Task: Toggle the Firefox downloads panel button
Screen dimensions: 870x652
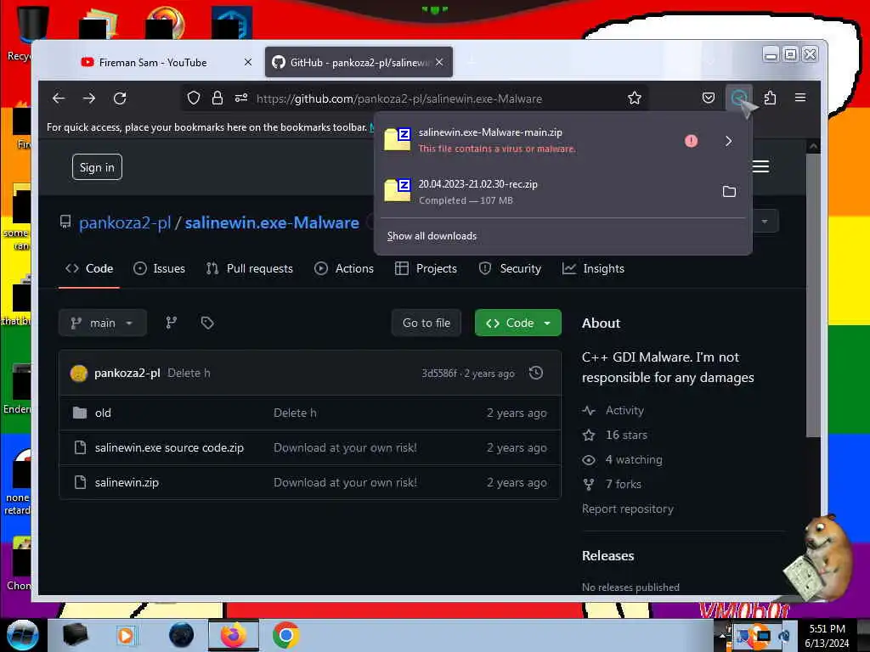Action: [738, 98]
